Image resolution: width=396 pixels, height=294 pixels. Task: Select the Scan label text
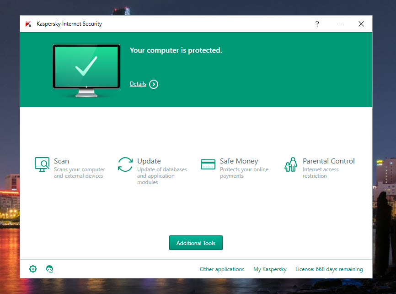click(x=62, y=161)
